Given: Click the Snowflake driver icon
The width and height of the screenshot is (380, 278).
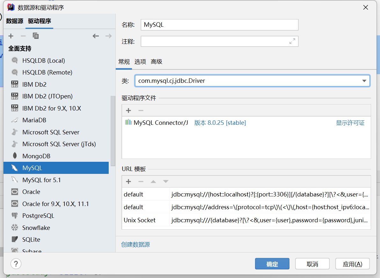Looking at the screenshot, I should click(15, 228).
